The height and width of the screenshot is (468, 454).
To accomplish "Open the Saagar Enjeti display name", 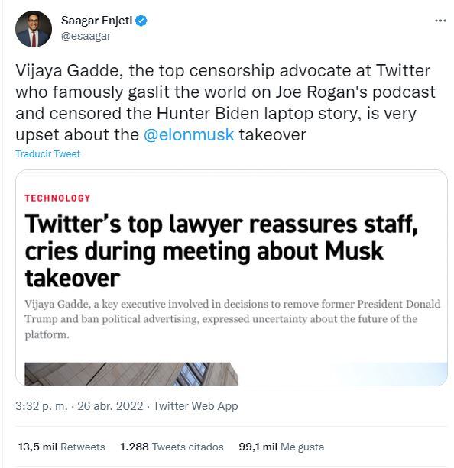I will tap(96, 21).
